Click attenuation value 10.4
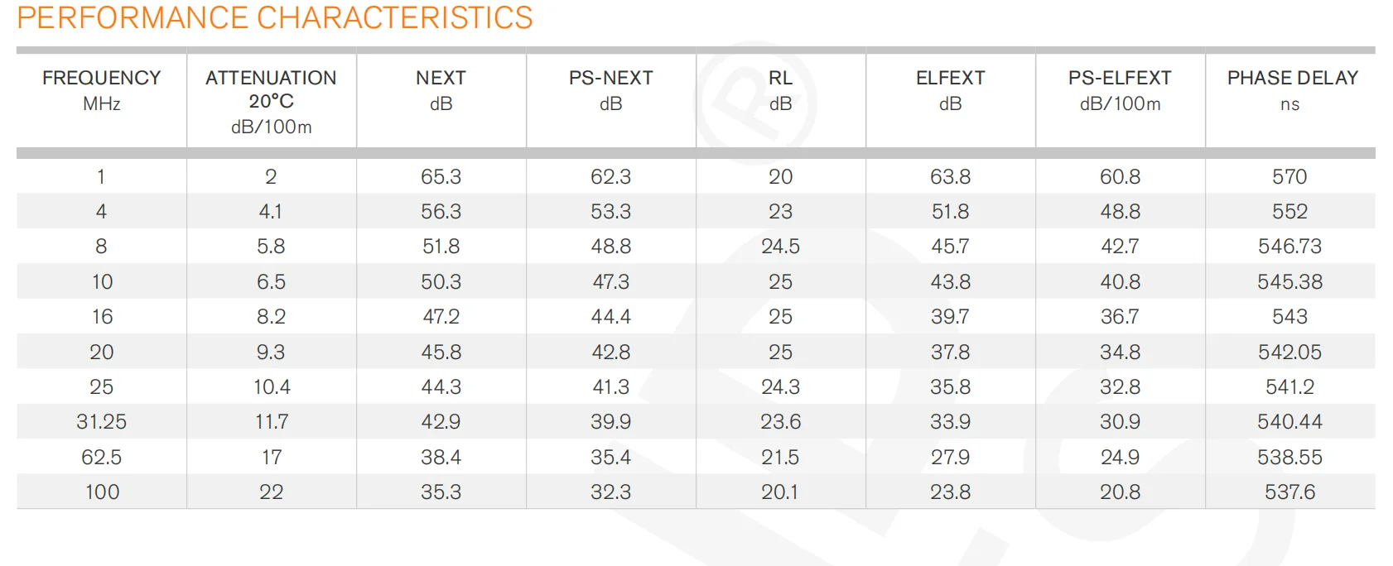1393x566 pixels. pos(272,387)
